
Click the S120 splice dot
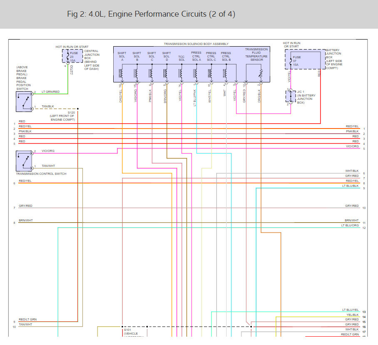[x=77, y=109]
